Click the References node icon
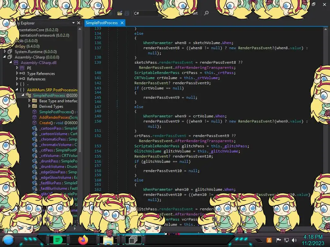 point(22,79)
